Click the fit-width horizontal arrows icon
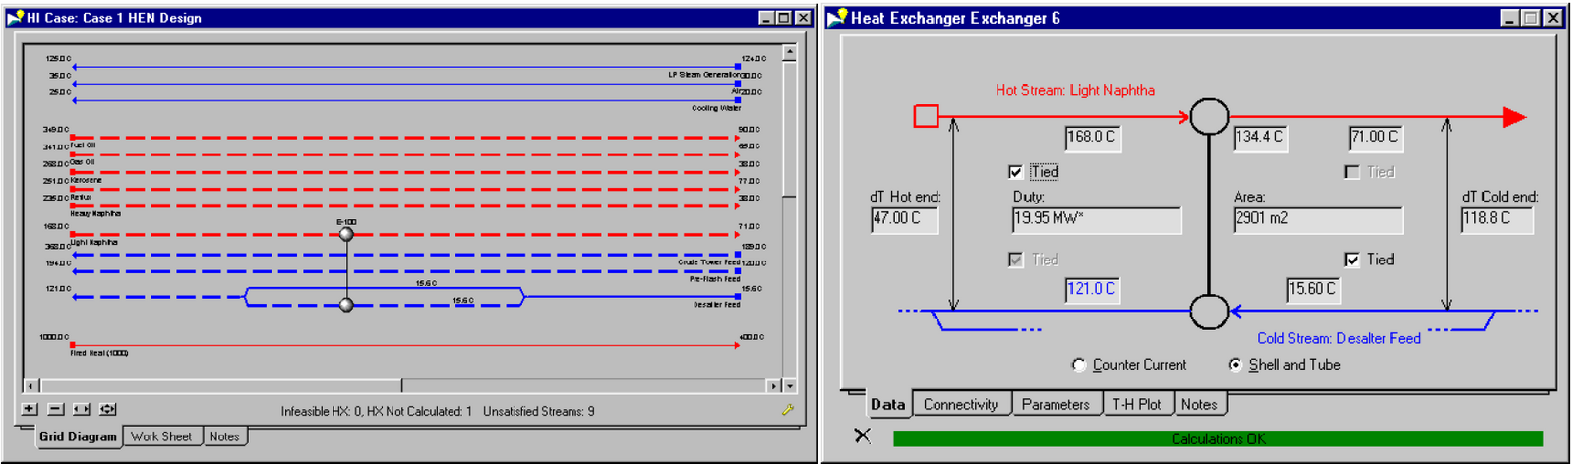 (82, 409)
